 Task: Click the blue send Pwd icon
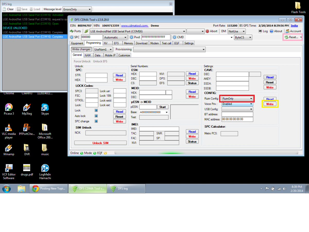click(132, 37)
